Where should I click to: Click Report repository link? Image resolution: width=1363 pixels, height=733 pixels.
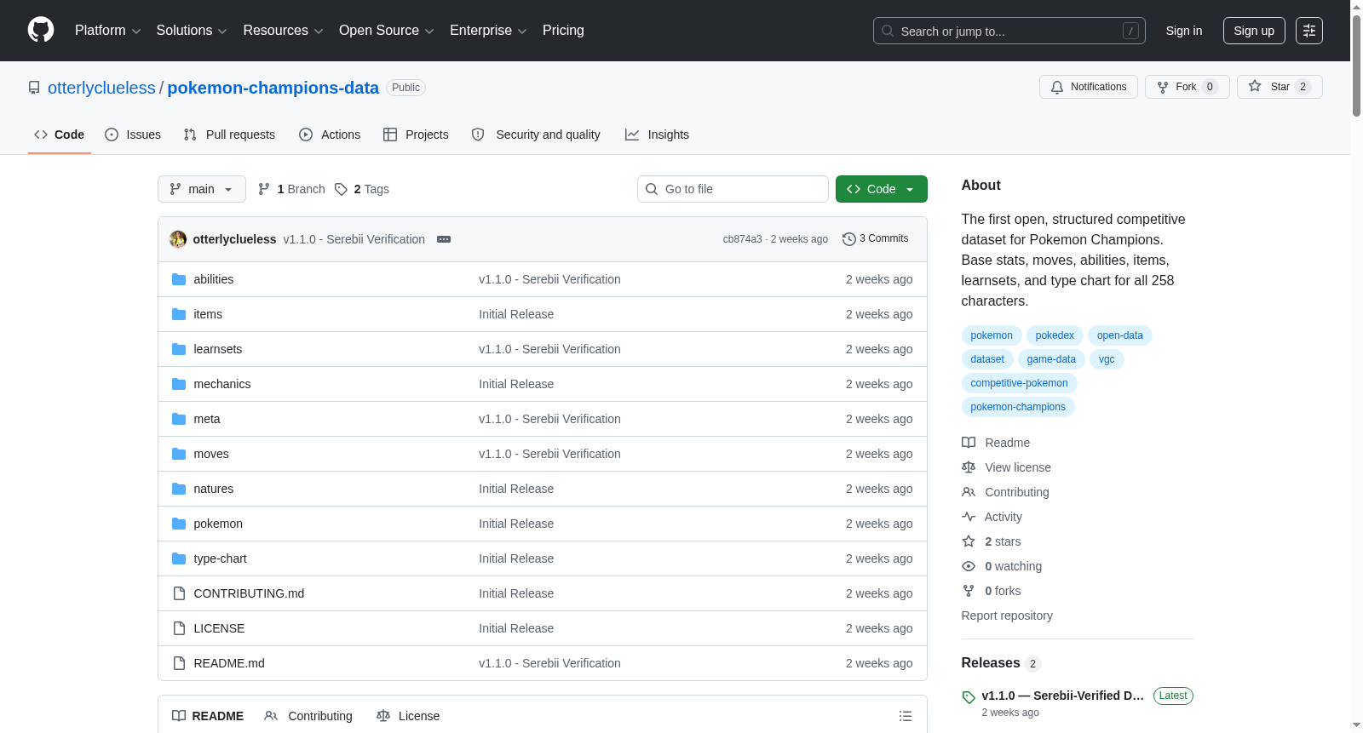click(x=1007, y=616)
